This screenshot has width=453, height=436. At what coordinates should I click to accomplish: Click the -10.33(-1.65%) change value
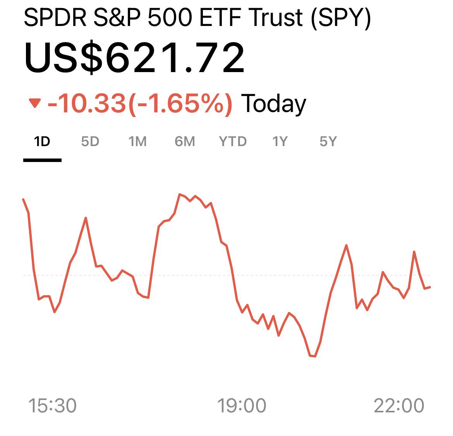(x=140, y=103)
